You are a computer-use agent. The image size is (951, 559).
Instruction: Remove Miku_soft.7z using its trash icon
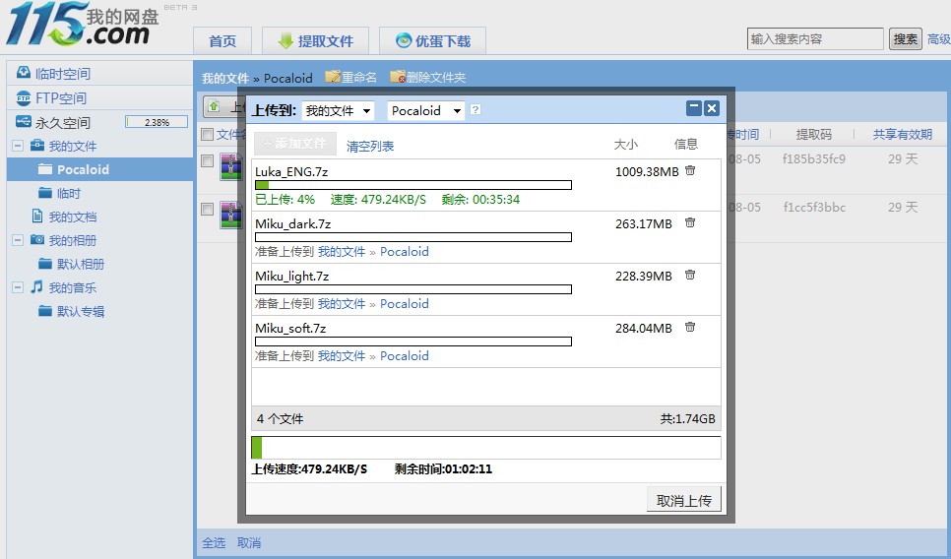[689, 327]
